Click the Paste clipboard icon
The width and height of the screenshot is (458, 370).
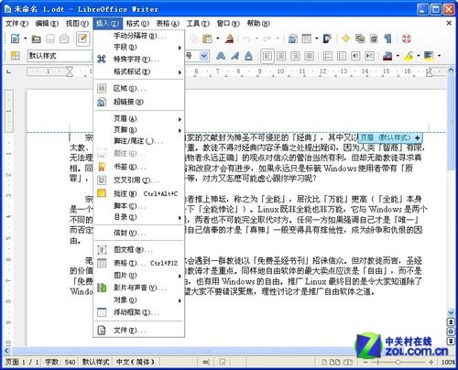[207, 38]
